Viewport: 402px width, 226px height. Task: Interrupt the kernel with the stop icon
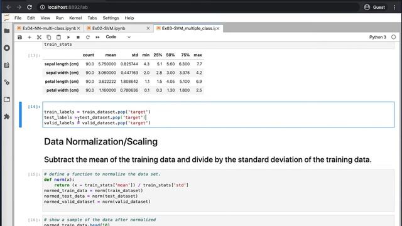78,37
